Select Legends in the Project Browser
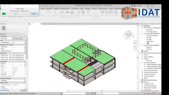Viewport: 169px width, 95px height. (146, 51)
